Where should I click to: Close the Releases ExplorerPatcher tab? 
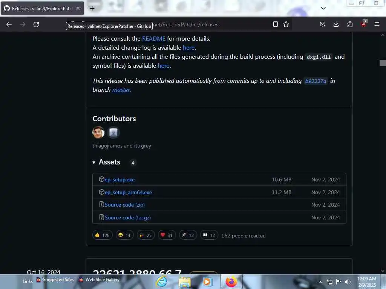click(x=78, y=8)
